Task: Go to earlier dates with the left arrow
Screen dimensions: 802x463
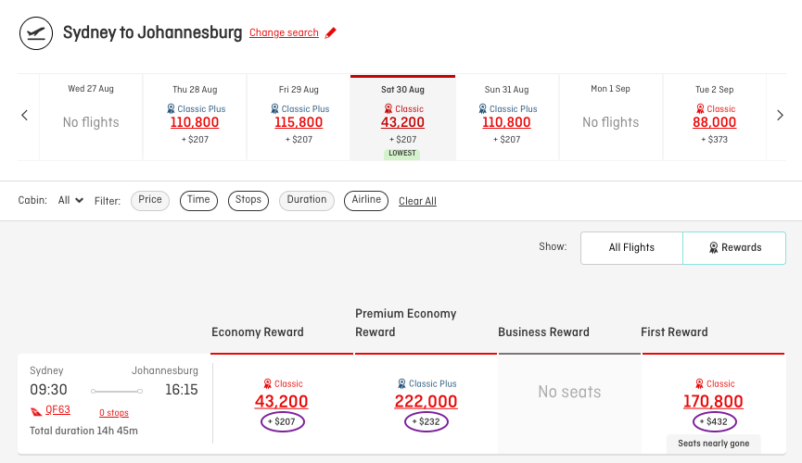Action: (24, 116)
